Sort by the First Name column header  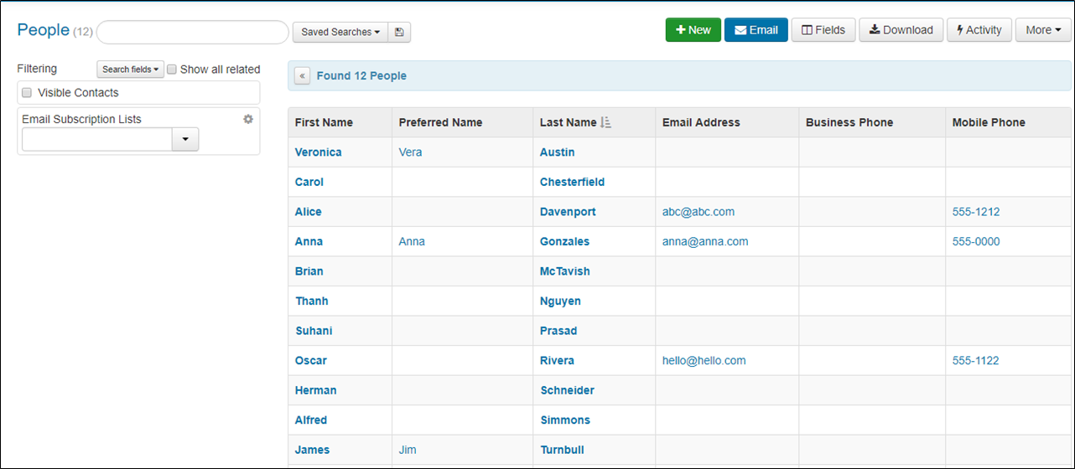(324, 122)
